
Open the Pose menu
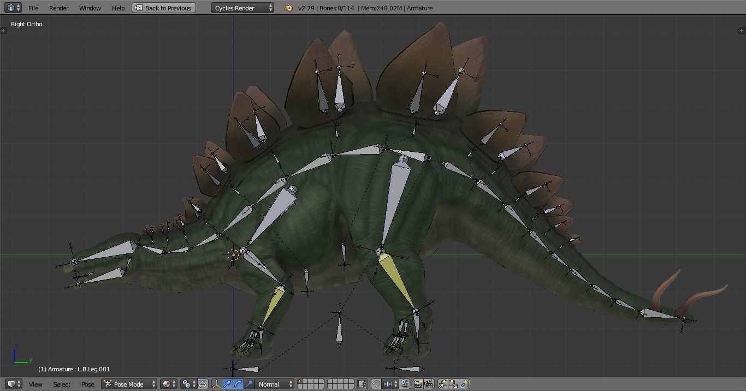click(87, 384)
